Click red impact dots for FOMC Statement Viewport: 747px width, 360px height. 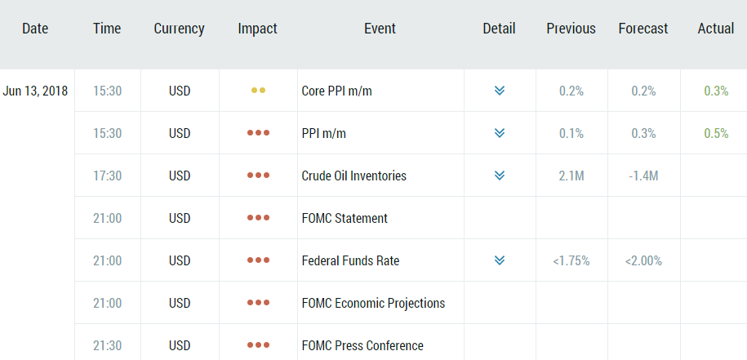point(258,218)
